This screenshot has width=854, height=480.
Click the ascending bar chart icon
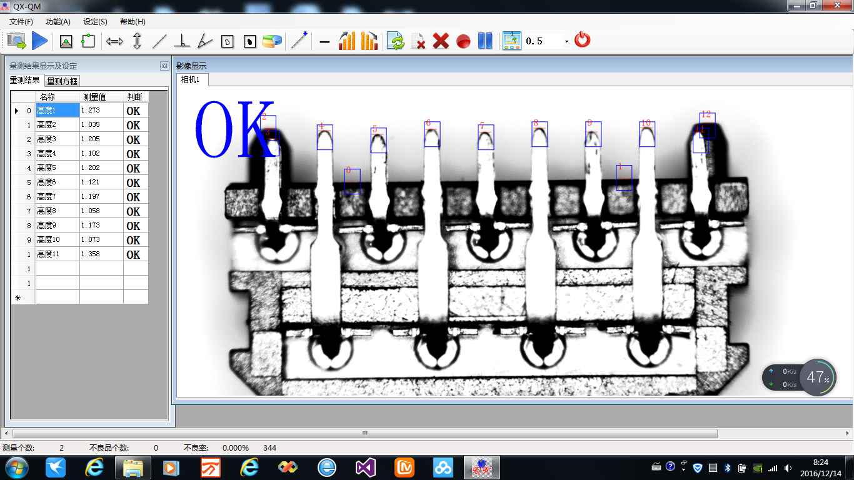347,41
